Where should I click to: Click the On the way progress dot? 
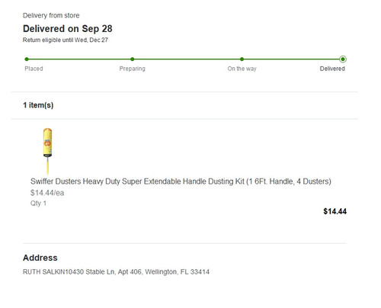(x=242, y=59)
